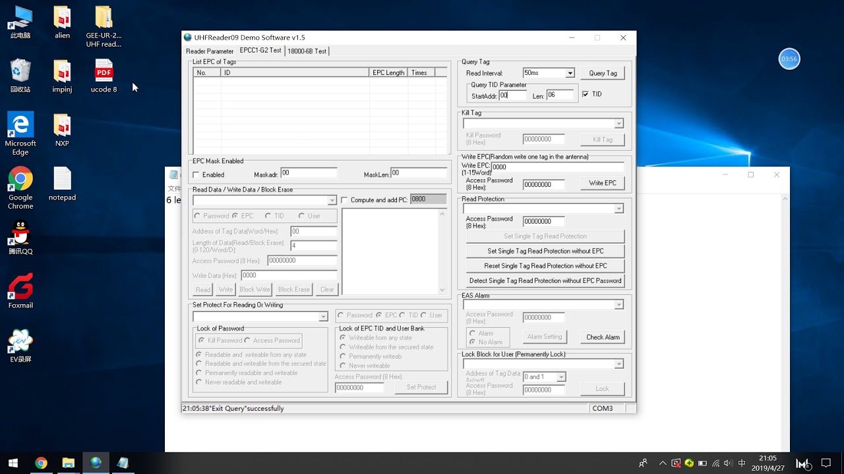Open the Google Chrome desktop shortcut
The width and height of the screenshot is (844, 474).
[x=20, y=188]
